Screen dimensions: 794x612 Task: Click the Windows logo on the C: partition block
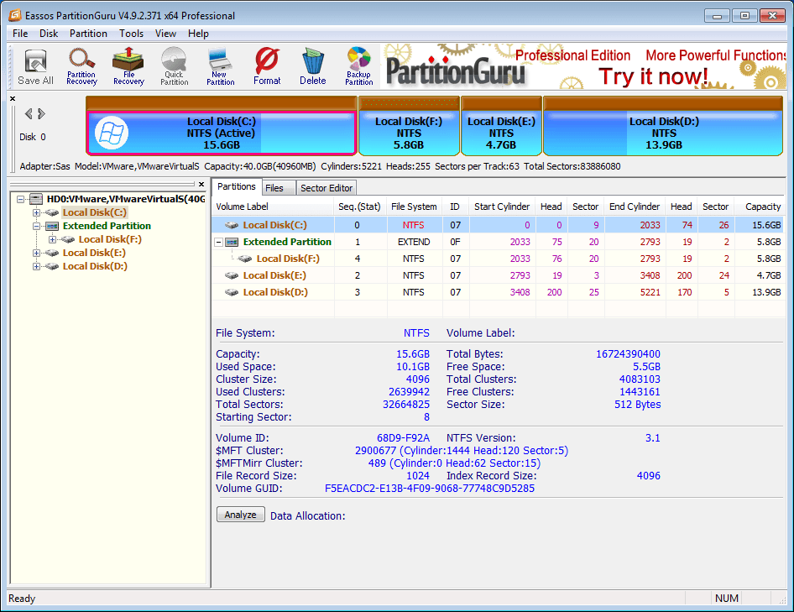point(112,133)
